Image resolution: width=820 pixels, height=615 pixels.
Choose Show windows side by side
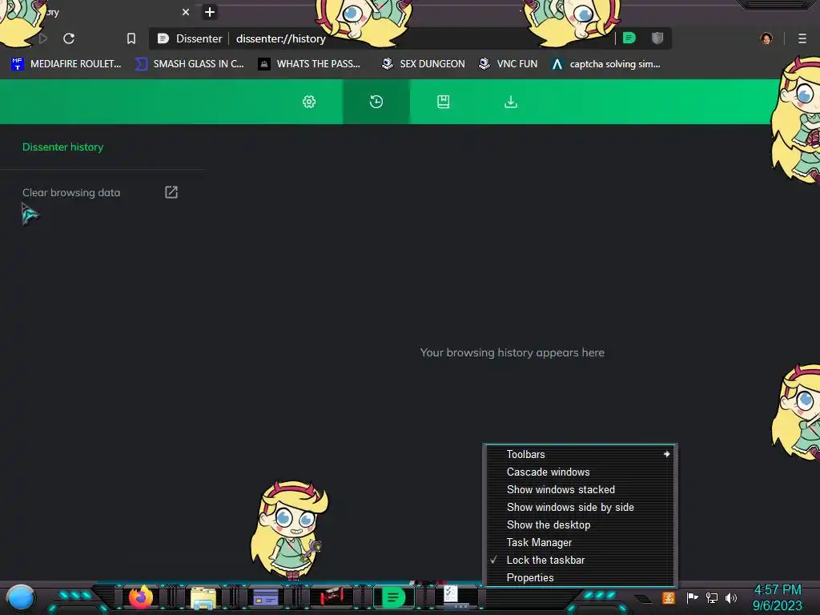click(581, 507)
